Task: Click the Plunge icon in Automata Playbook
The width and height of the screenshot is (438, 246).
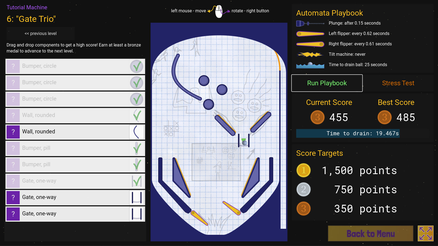Action: pyautogui.click(x=310, y=23)
